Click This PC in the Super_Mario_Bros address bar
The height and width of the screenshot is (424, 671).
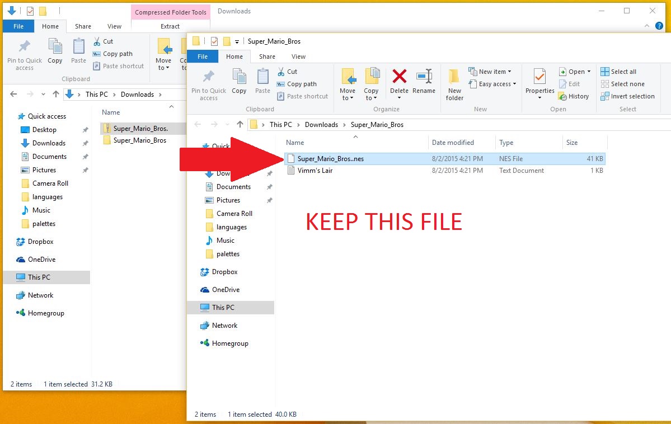[281, 125]
